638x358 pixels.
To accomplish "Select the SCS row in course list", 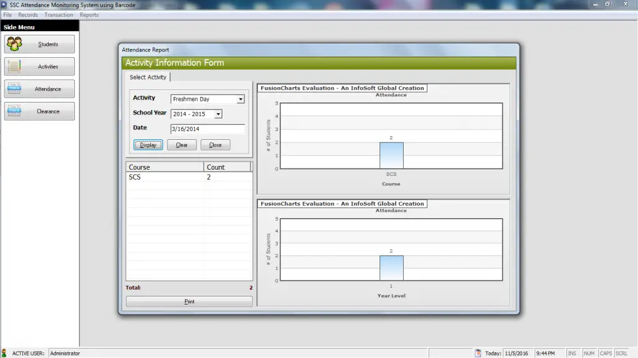I will 165,177.
